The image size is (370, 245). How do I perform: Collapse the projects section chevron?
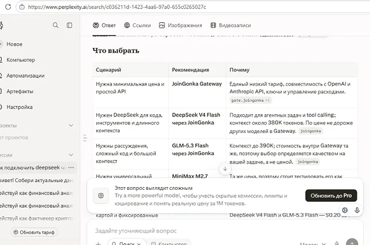71,125
